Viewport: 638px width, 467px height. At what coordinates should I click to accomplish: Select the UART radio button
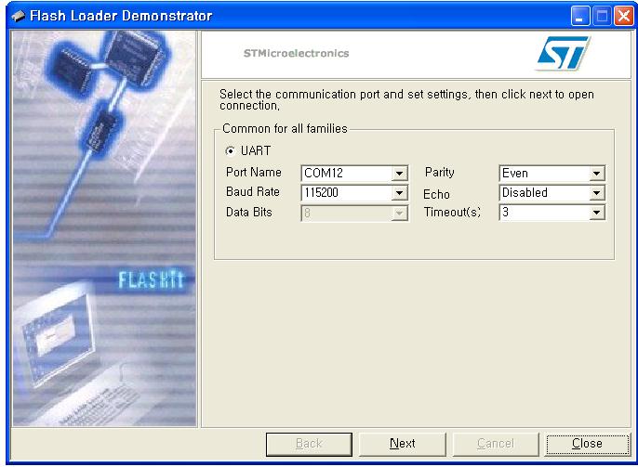(x=231, y=151)
